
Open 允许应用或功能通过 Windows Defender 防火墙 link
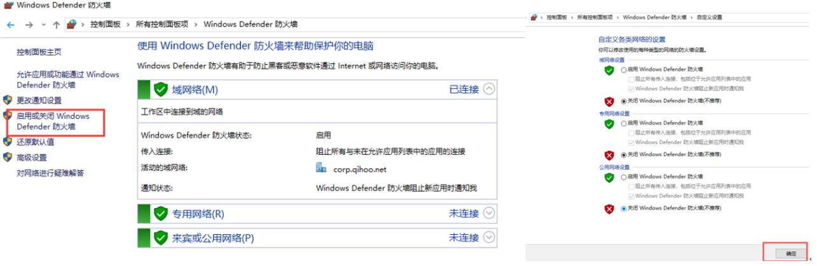tap(67, 79)
